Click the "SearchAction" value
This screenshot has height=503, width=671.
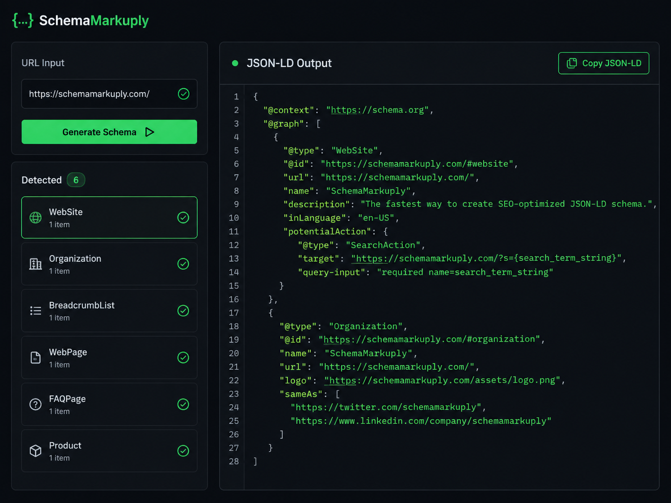click(383, 245)
